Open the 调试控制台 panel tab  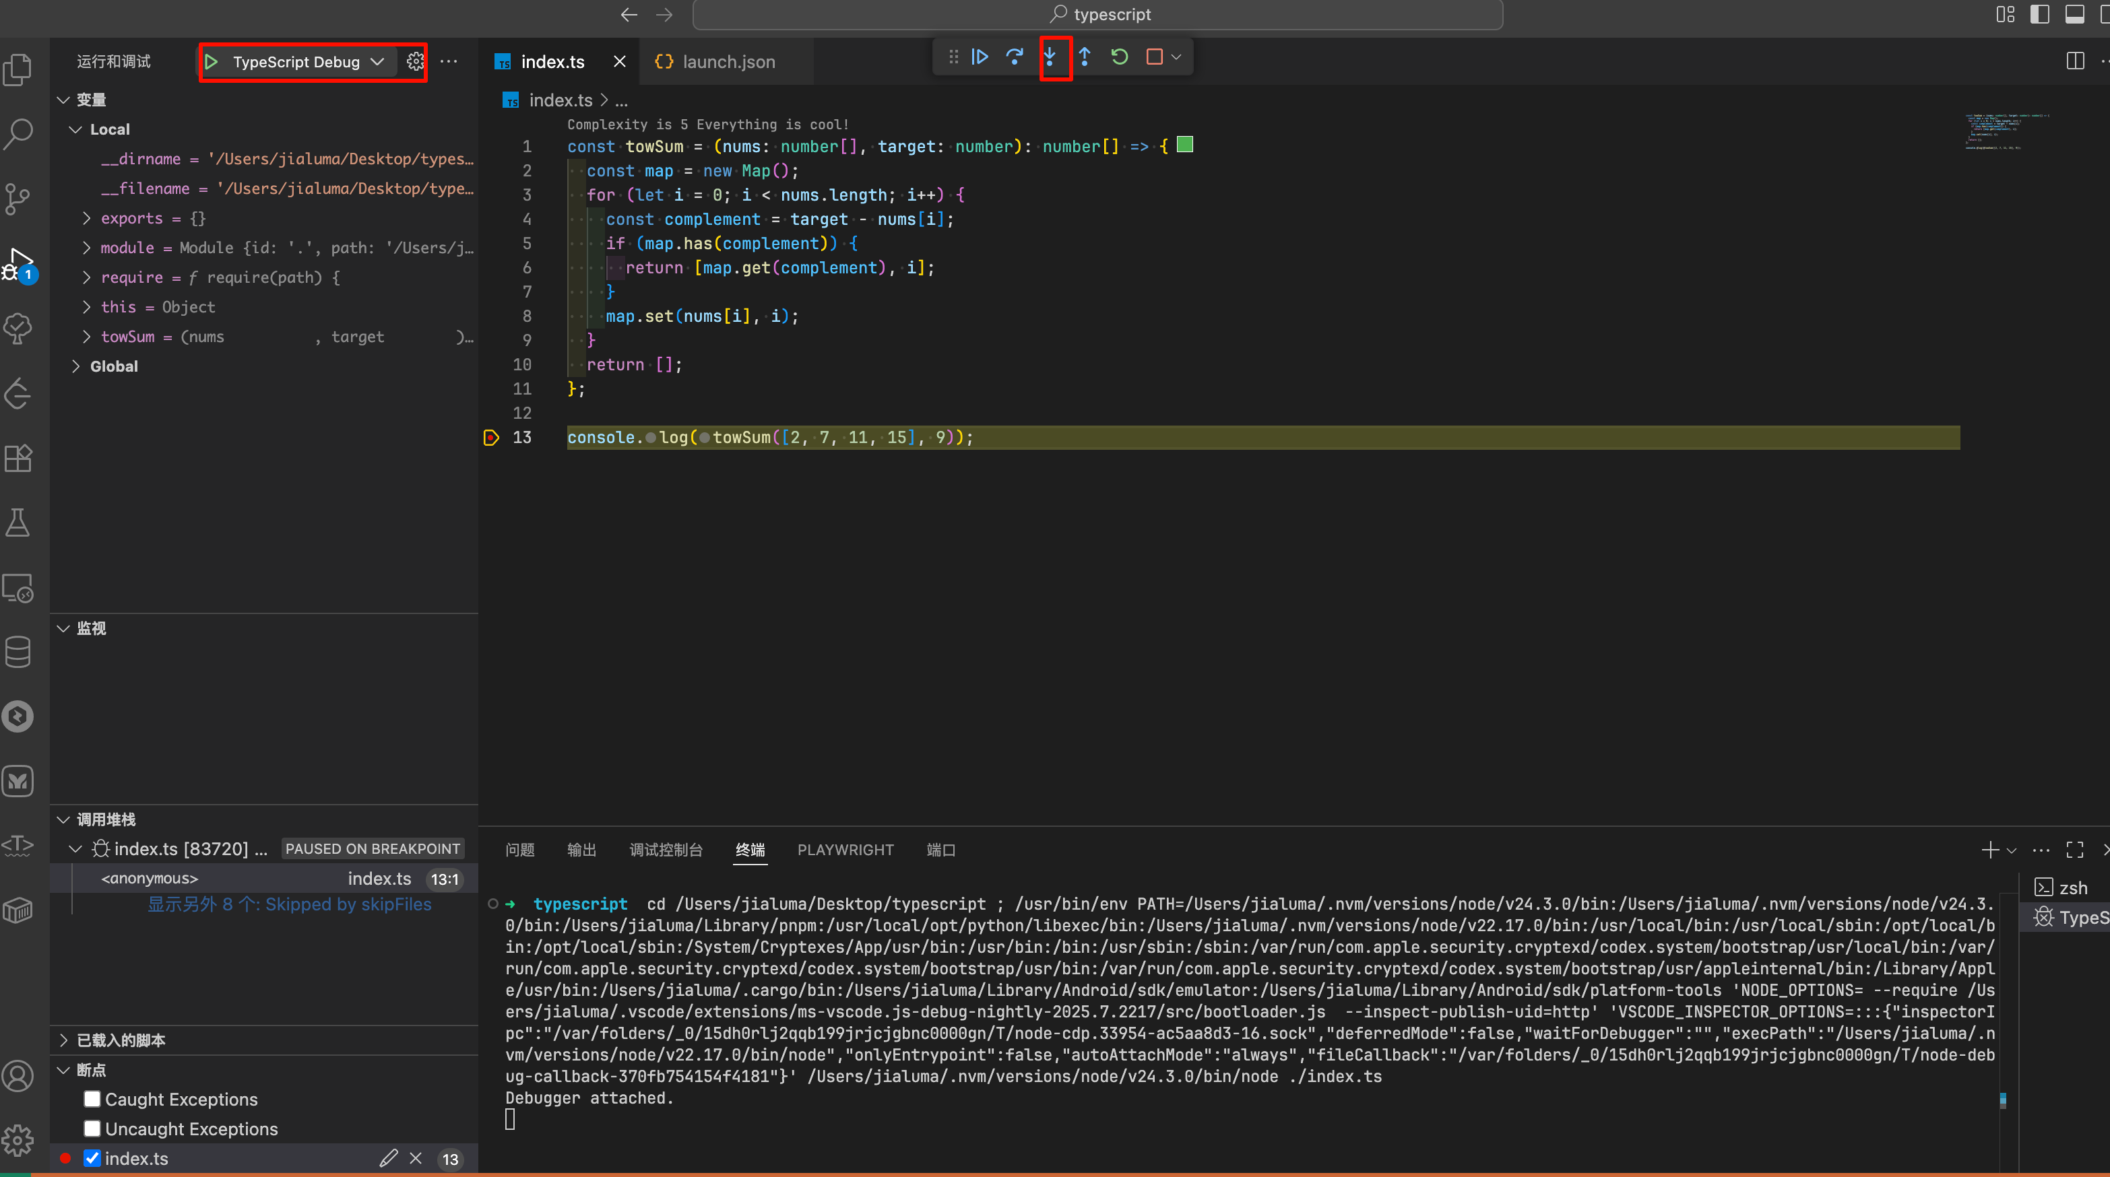click(665, 850)
